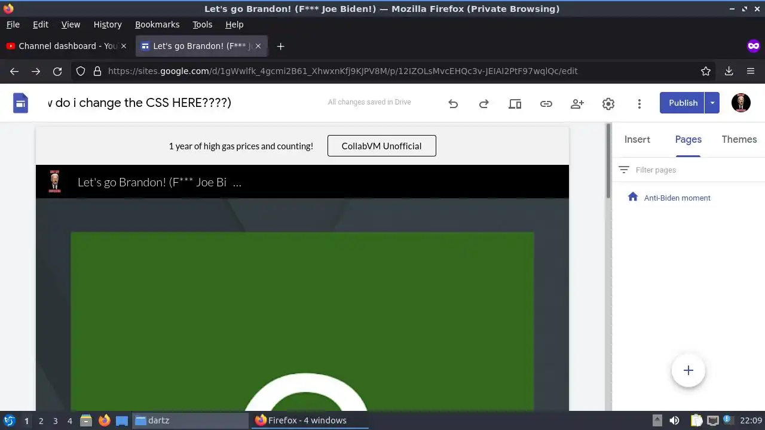
Task: Click the filter pages icon
Action: (624, 170)
